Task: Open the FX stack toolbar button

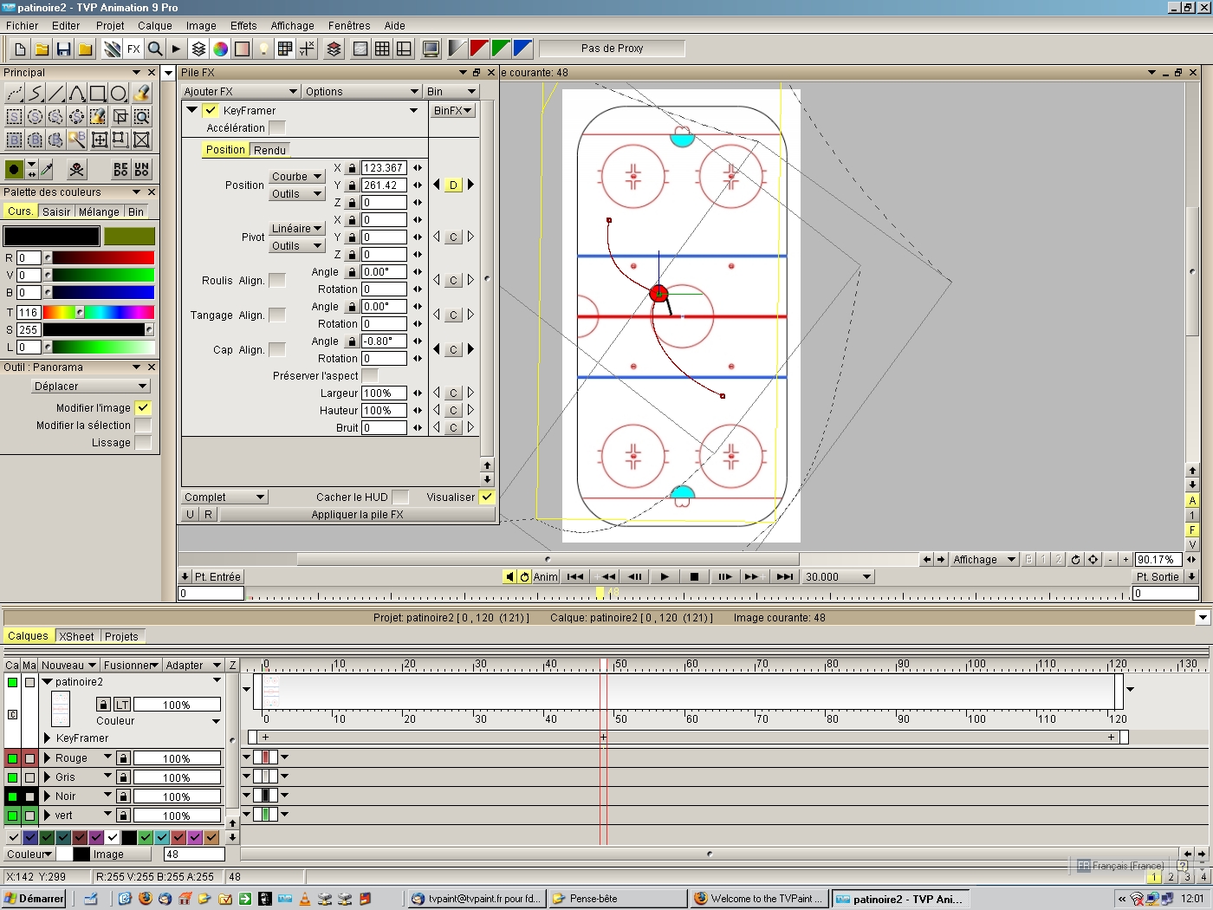Action: [133, 49]
